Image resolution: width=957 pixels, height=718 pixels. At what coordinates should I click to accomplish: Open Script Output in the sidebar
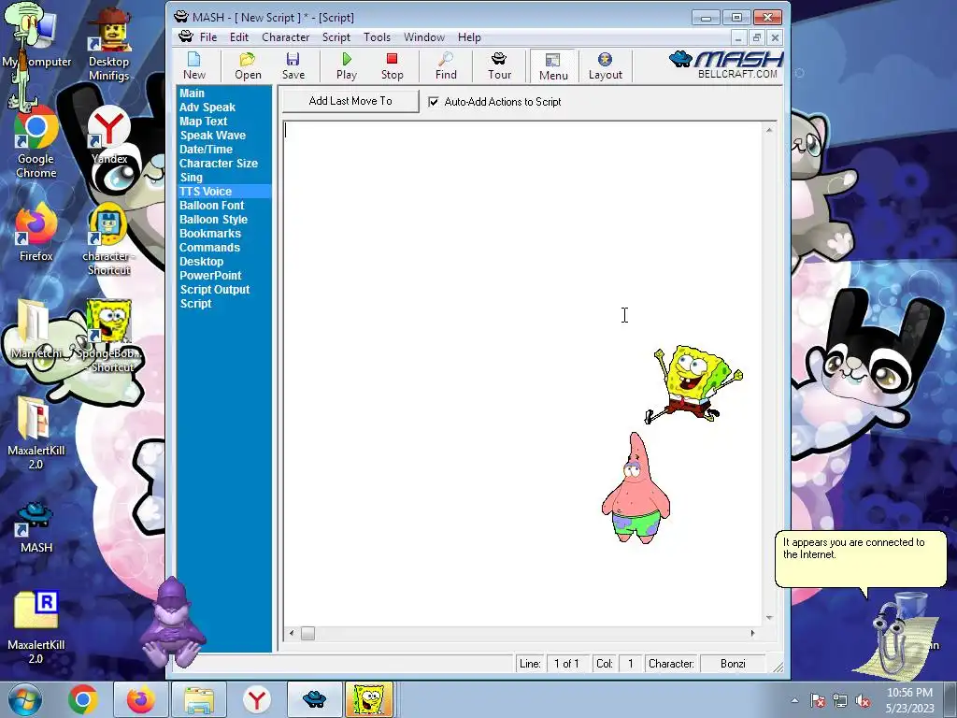[214, 290]
